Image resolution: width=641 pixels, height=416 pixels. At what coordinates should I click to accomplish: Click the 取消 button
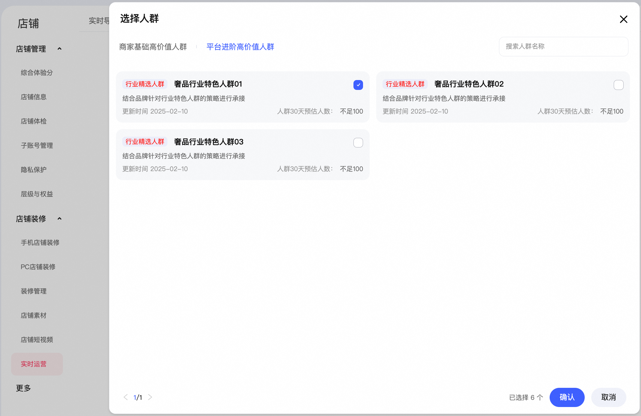tap(608, 397)
